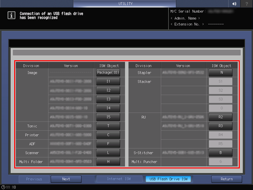Select the I1 image ISW object

tap(108, 81)
